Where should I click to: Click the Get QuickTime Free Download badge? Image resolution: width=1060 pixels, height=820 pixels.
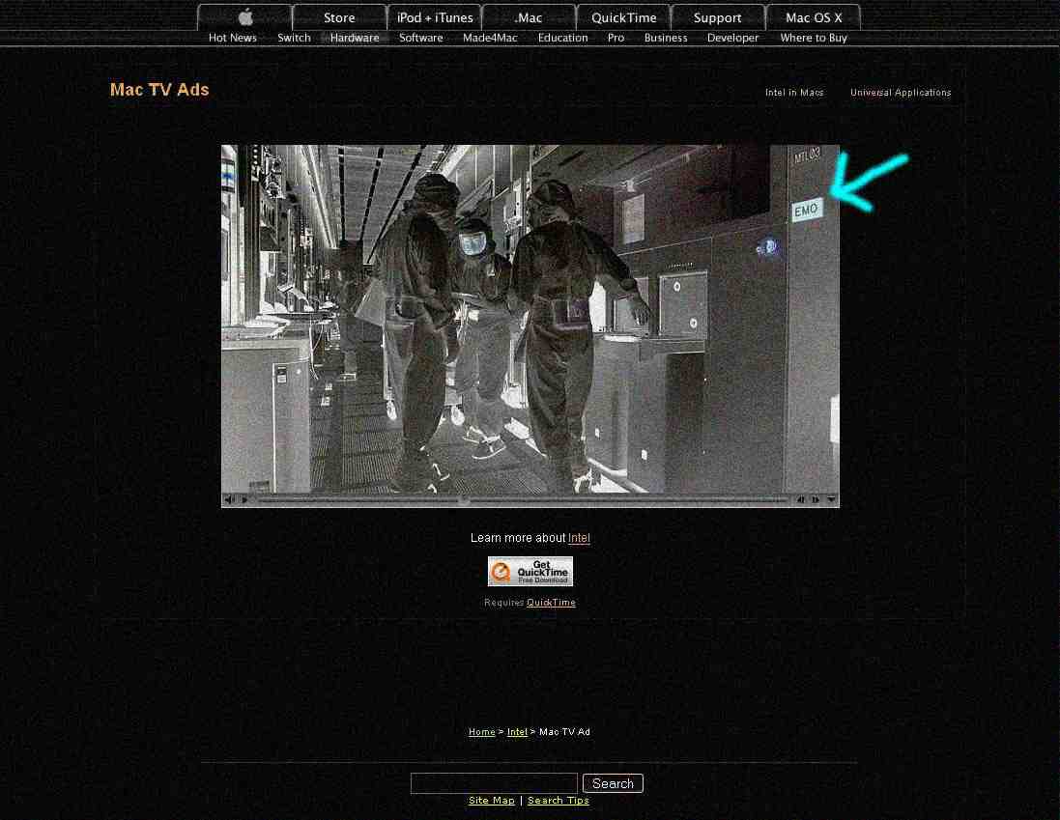(530, 572)
